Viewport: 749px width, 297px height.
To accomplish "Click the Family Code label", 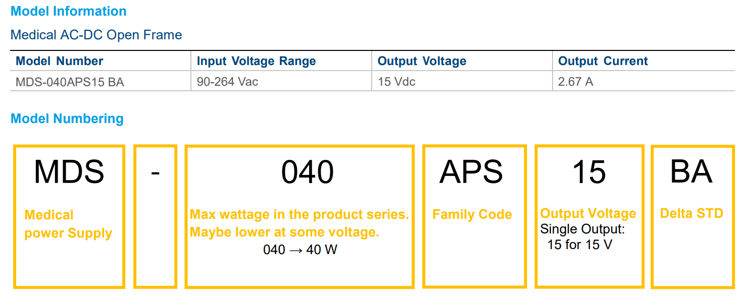I will click(x=472, y=215).
